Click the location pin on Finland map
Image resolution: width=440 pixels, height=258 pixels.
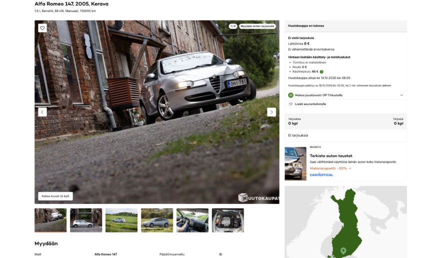pos(343,250)
